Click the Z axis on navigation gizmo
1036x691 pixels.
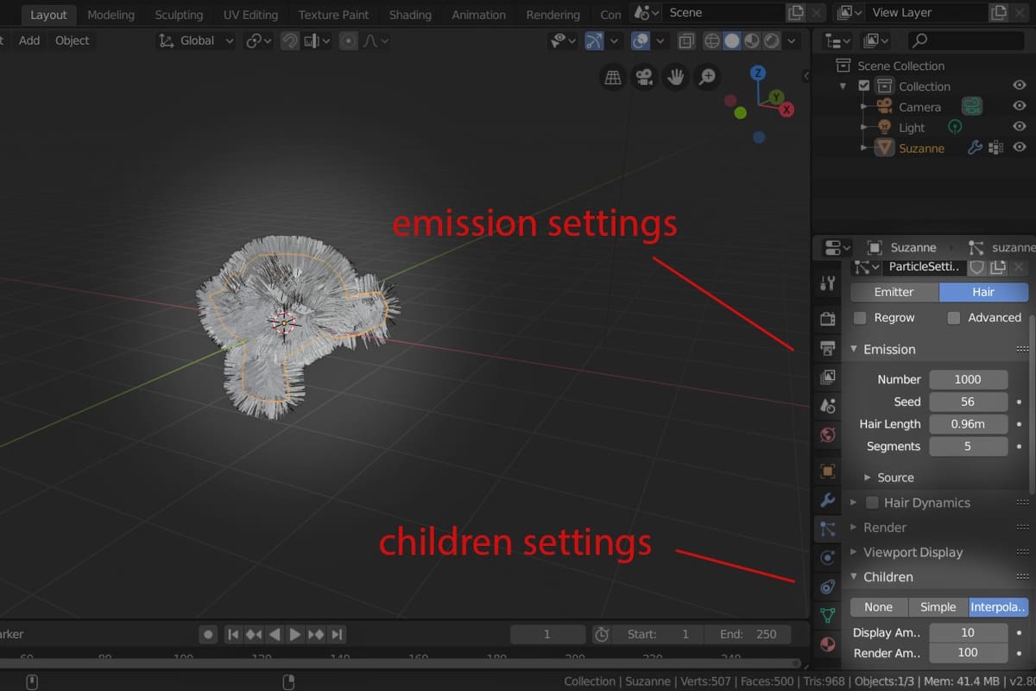pos(758,73)
